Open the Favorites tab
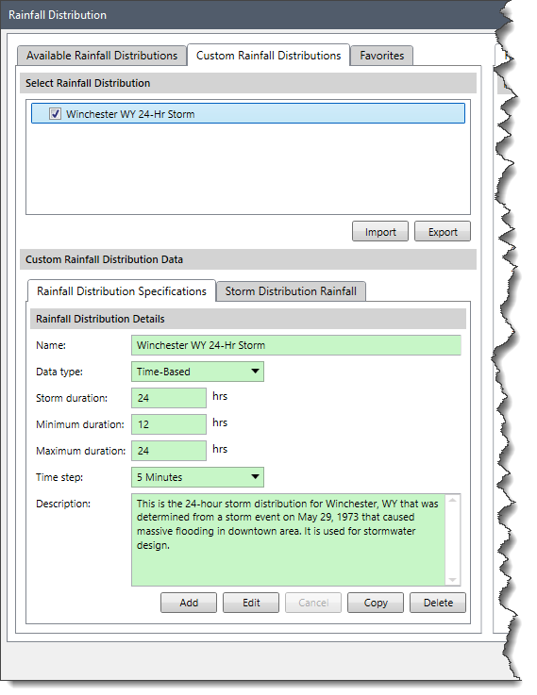 click(x=382, y=56)
